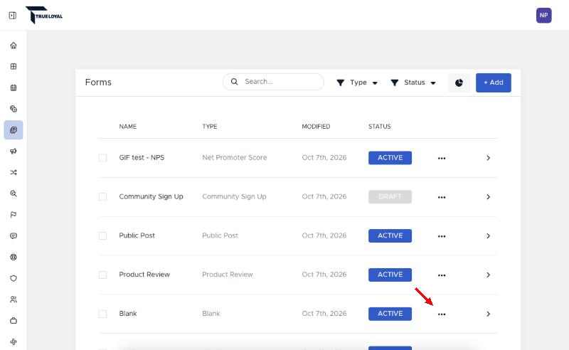The height and width of the screenshot is (350, 569).
Task: Click ACTIVE status of Public Post
Action: pyautogui.click(x=390, y=235)
